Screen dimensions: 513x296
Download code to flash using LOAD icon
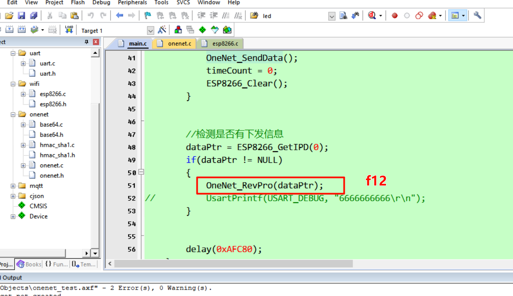click(x=69, y=30)
